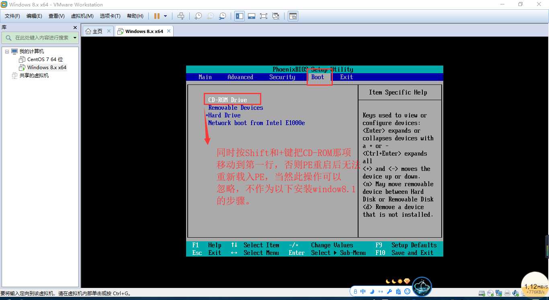The width and height of the screenshot is (549, 300).
Task: Open the snapshot manager icon
Action: 222,16
